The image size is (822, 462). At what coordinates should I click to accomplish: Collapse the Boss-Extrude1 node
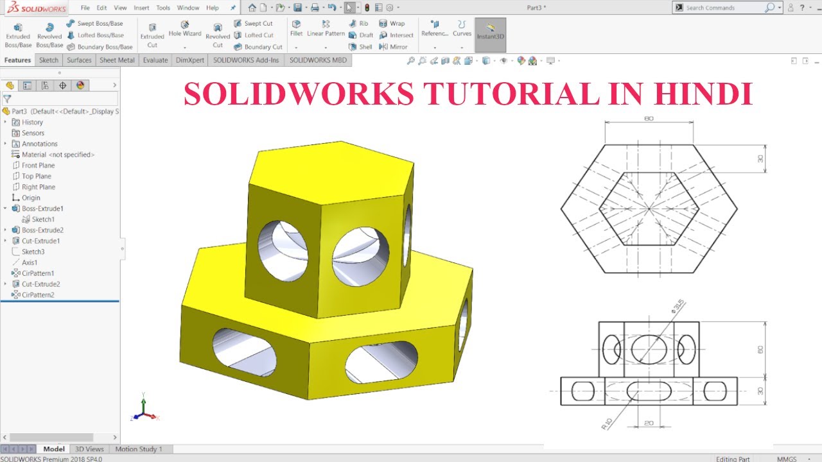point(6,209)
